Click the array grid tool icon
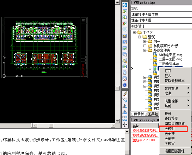This screenshot has width=192, height=155. [x=125, y=119]
